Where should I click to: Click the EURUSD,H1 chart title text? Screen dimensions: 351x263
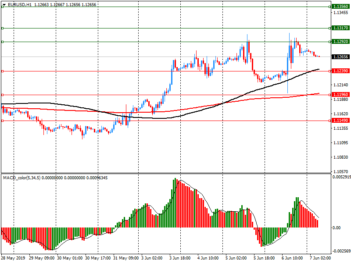(x=20, y=5)
